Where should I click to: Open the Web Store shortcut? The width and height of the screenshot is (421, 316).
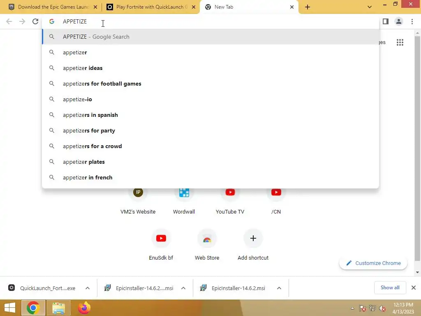click(207, 244)
